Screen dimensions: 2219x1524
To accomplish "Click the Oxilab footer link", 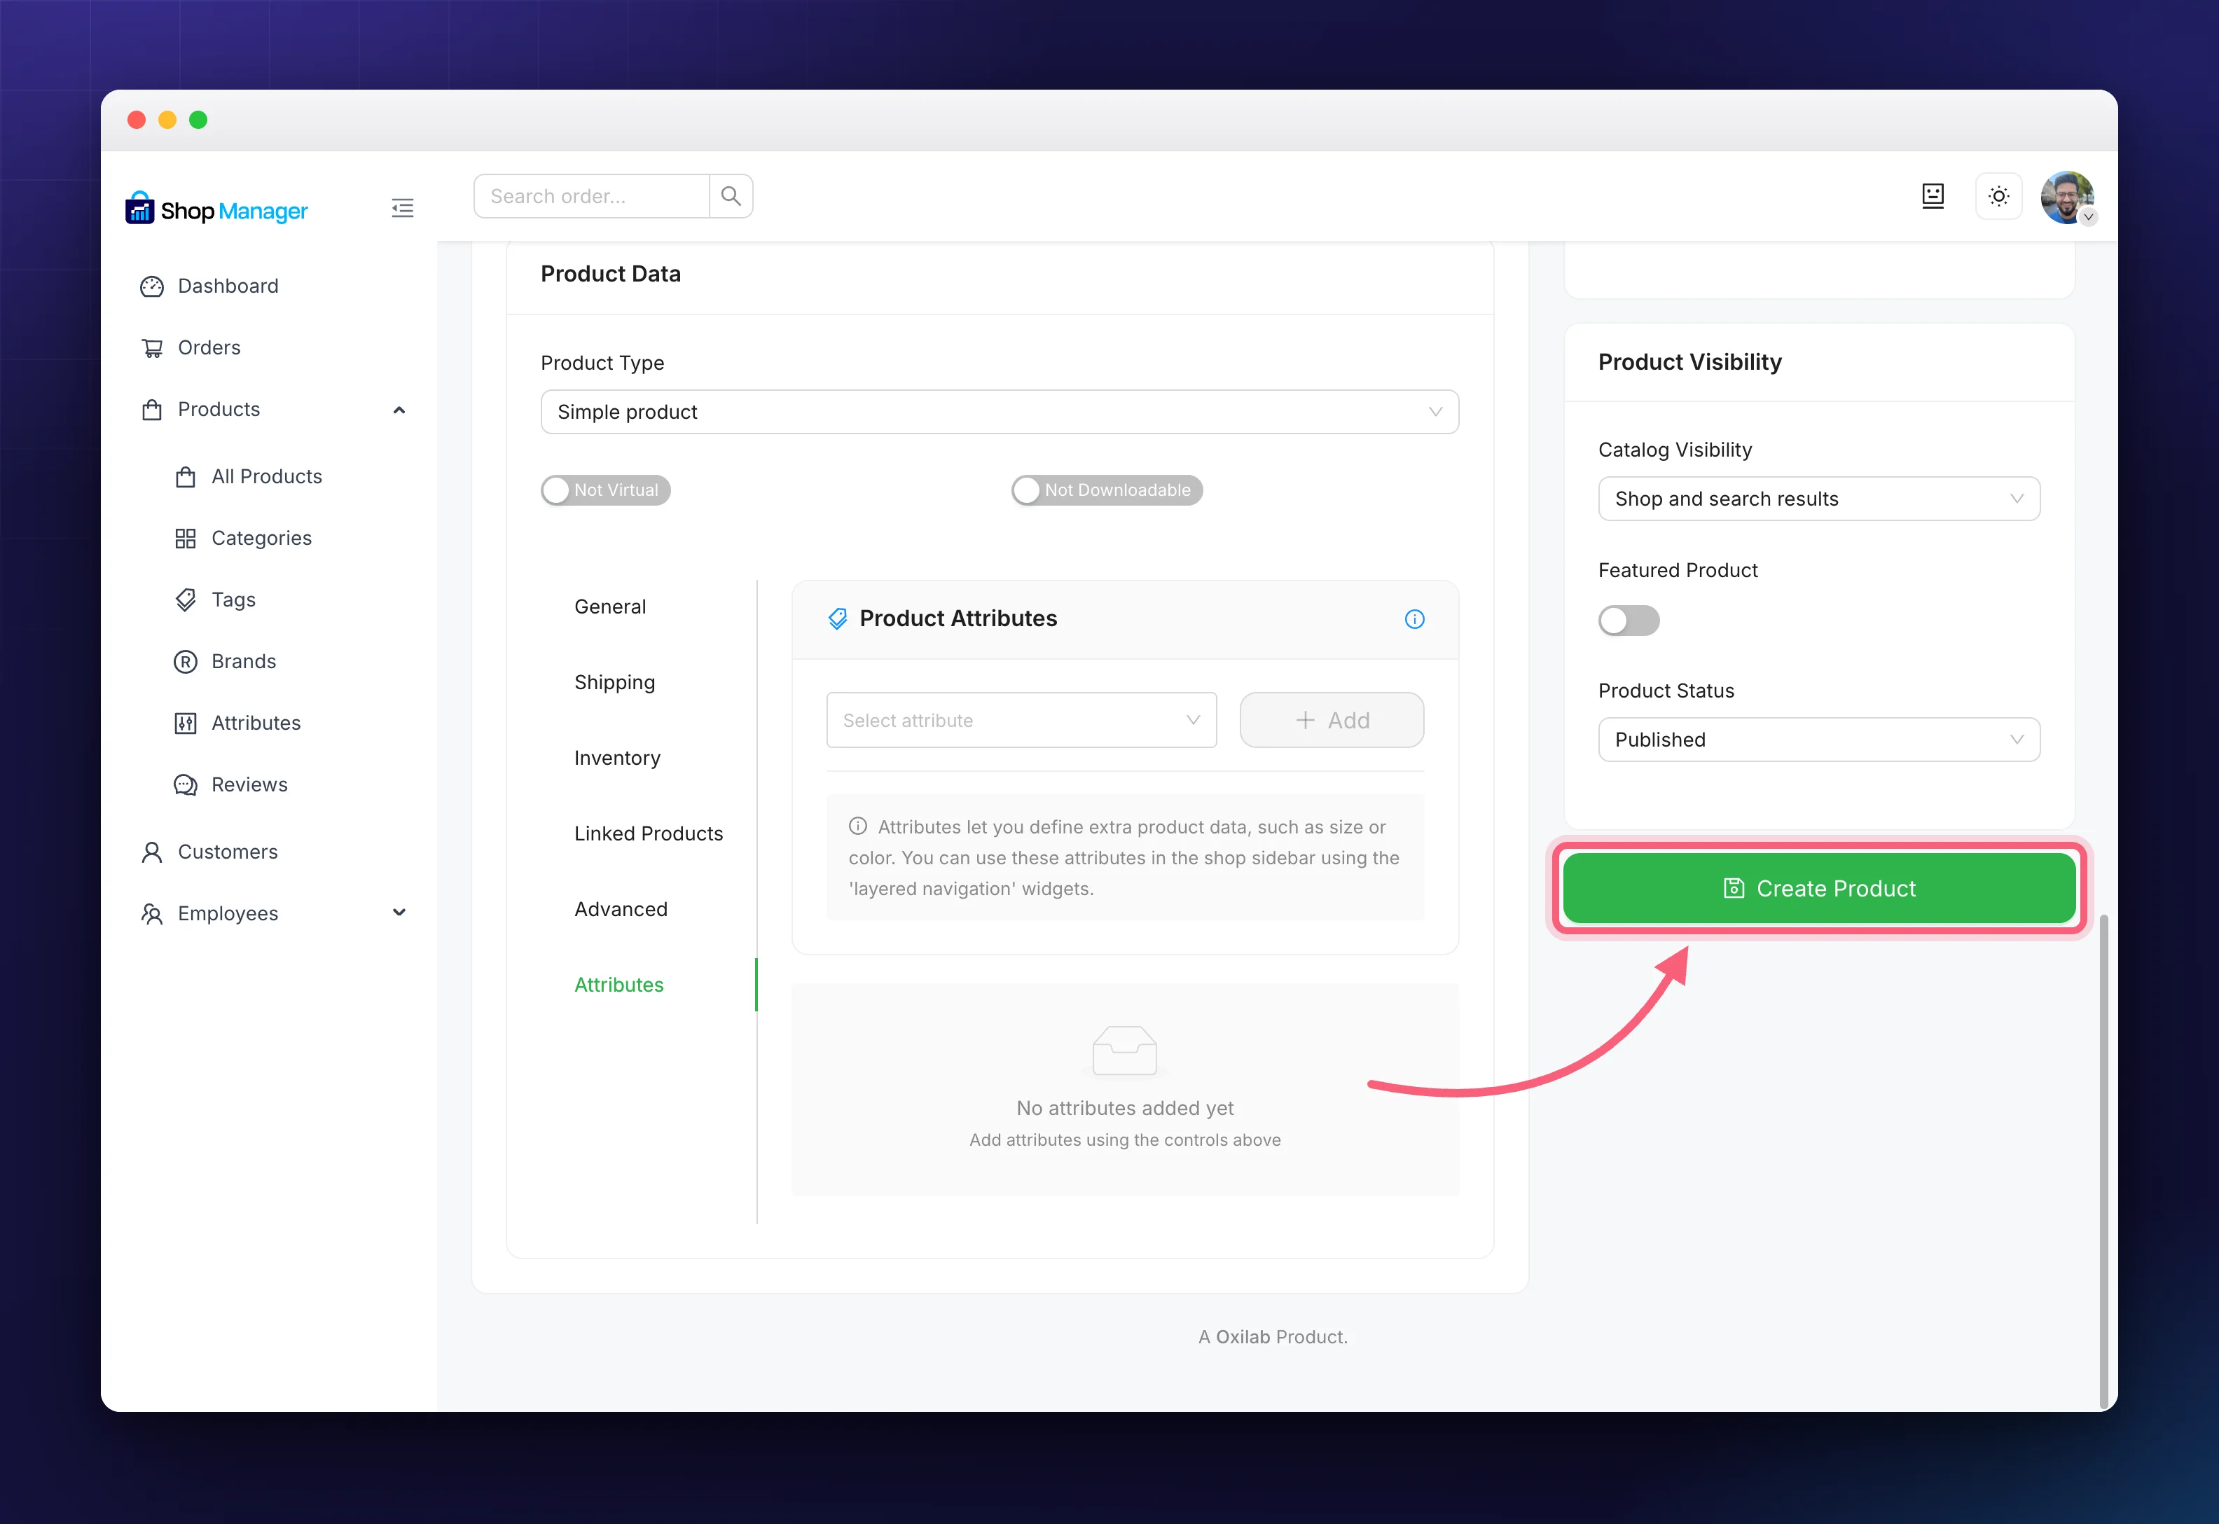I will click(1242, 1337).
